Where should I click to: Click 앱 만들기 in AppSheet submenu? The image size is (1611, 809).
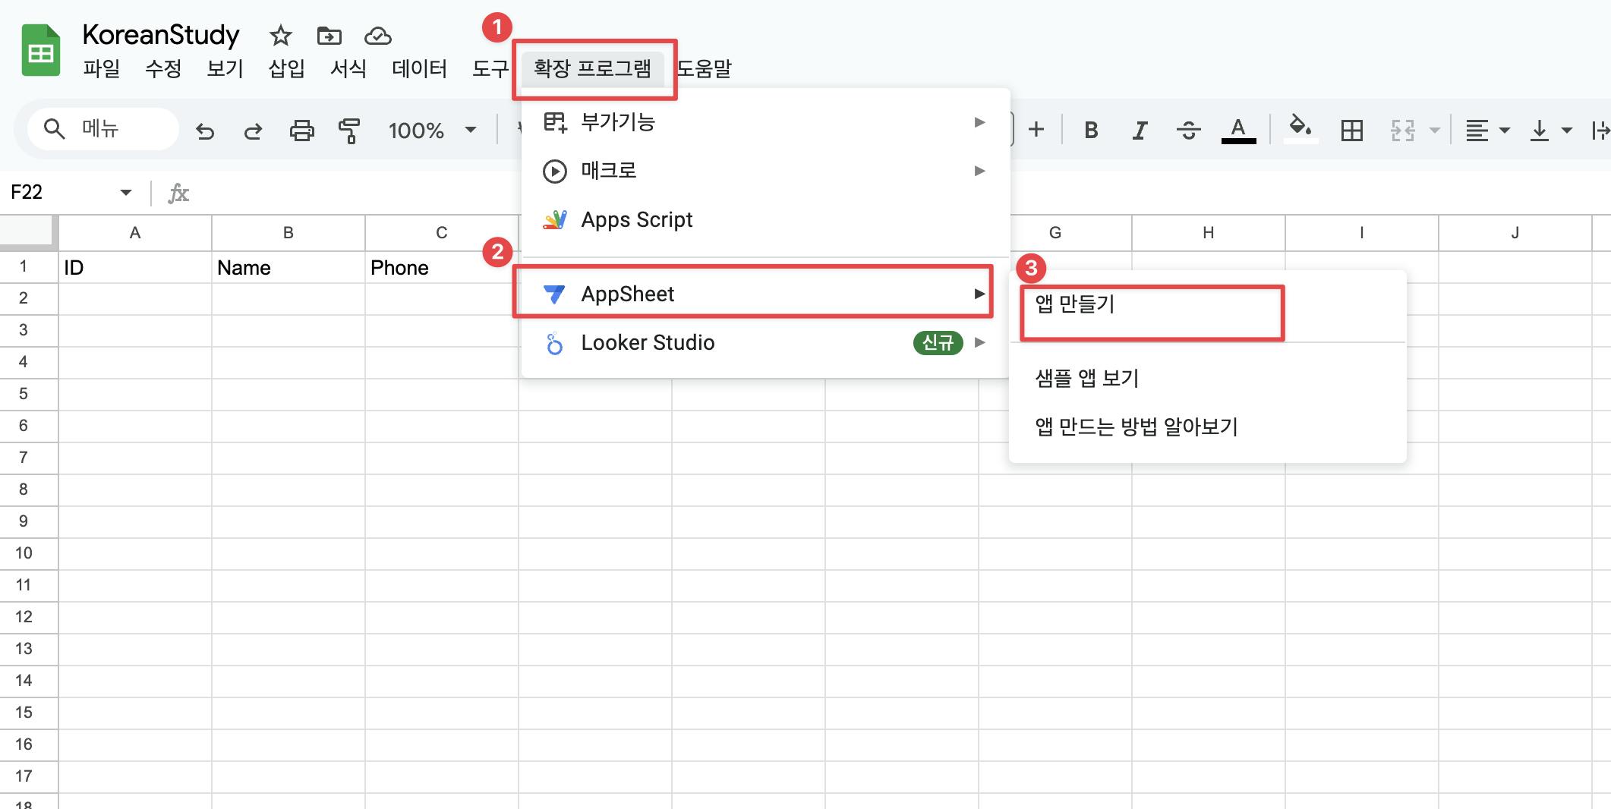pyautogui.click(x=1075, y=304)
